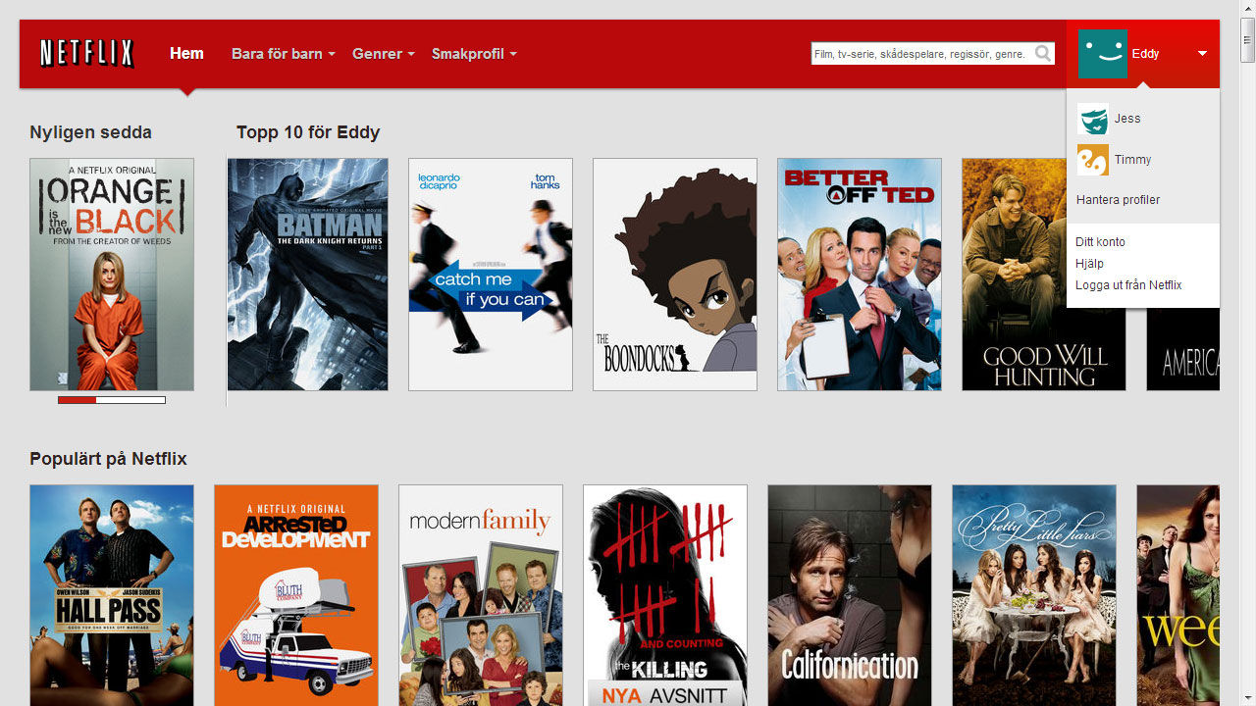1256x706 pixels.
Task: Select Jess profile avatar icon
Action: pyautogui.click(x=1092, y=119)
